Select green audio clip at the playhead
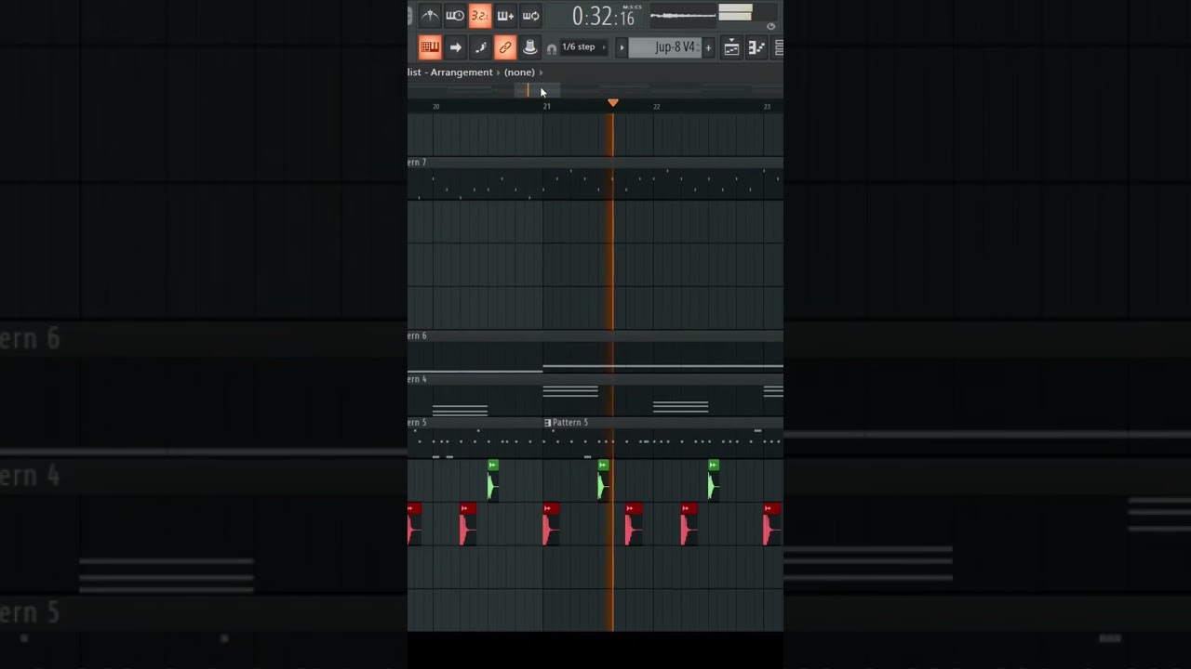1191x669 pixels. [x=603, y=480]
